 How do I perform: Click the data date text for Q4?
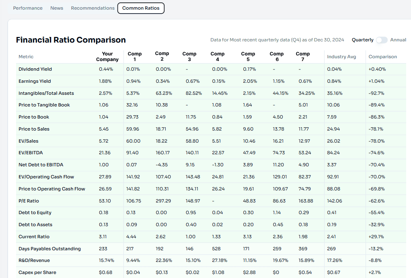[x=277, y=40]
